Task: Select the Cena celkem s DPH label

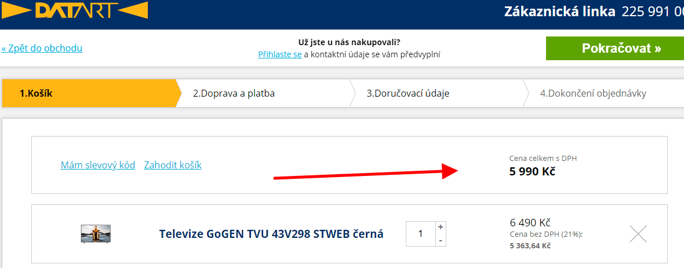Action: (543, 159)
